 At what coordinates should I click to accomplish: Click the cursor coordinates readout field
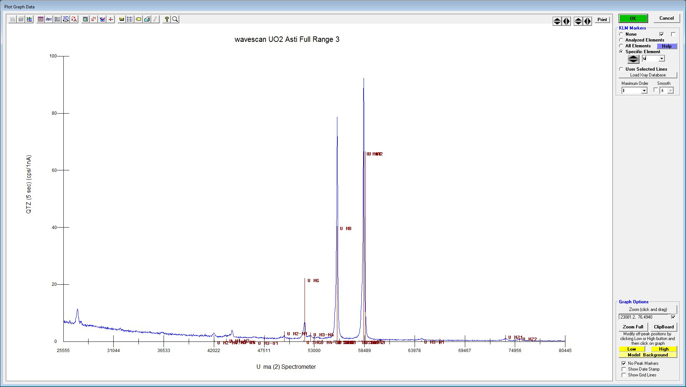(644, 317)
